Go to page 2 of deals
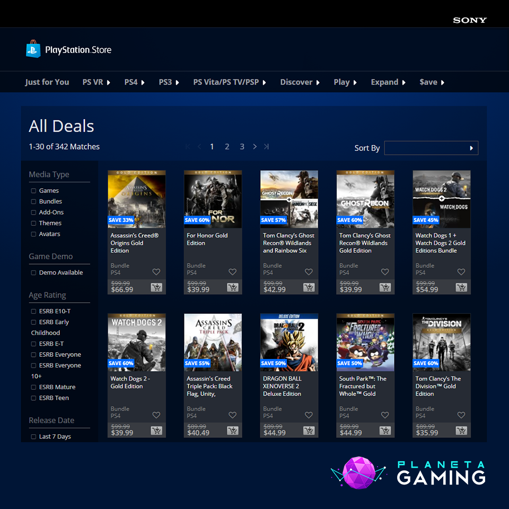This screenshot has width=509, height=509. pyautogui.click(x=227, y=147)
